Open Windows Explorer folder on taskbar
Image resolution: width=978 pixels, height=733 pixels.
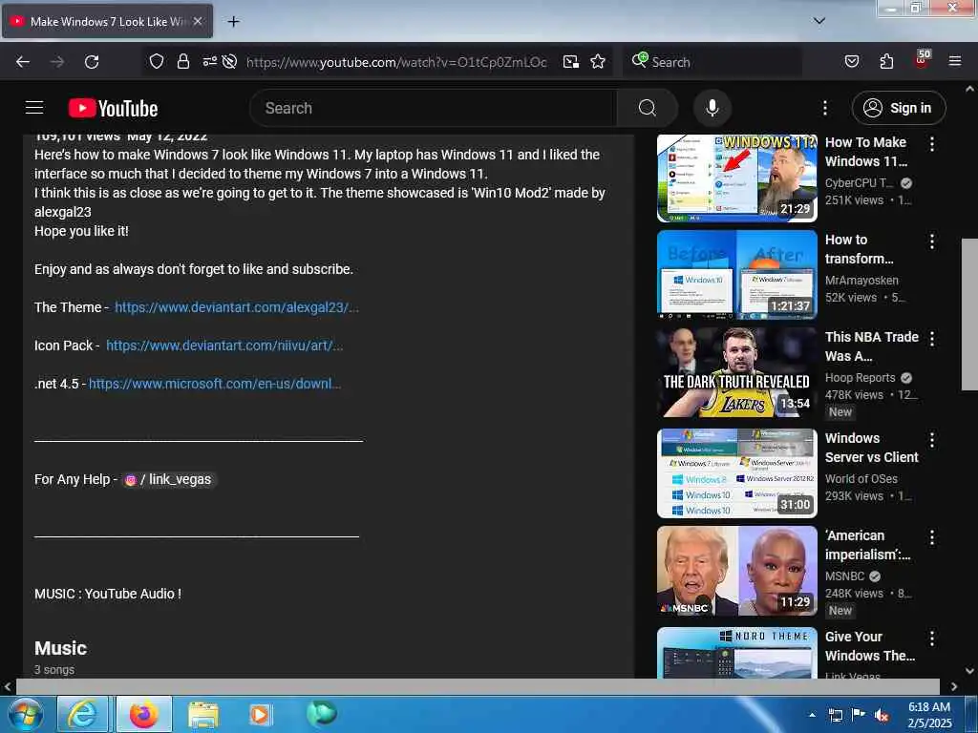click(x=203, y=714)
